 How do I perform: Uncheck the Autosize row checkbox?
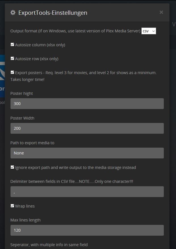click(x=12, y=58)
